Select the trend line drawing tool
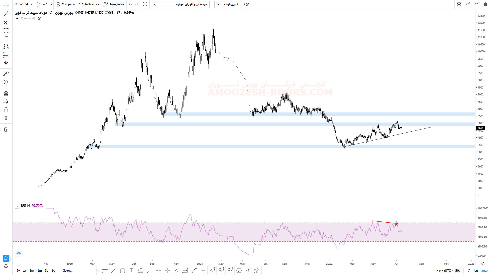490x275 pixels. [6, 14]
